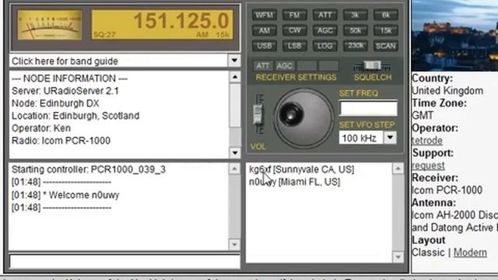Viewport: 498px width, 280px height.
Task: Click the Edinburgh castle thumbnail photo
Action: [454, 35]
